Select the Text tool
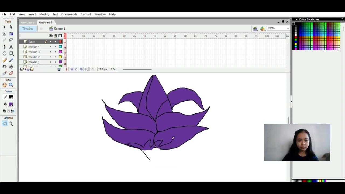This screenshot has height=194, width=345. 11,47
